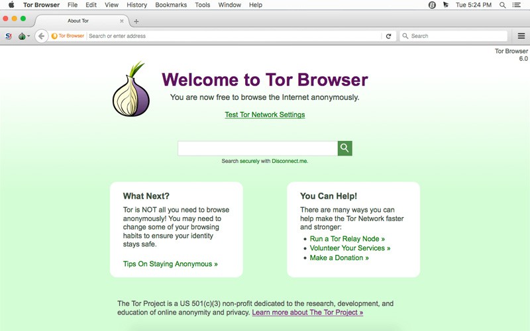Open the History menu

coord(136,5)
